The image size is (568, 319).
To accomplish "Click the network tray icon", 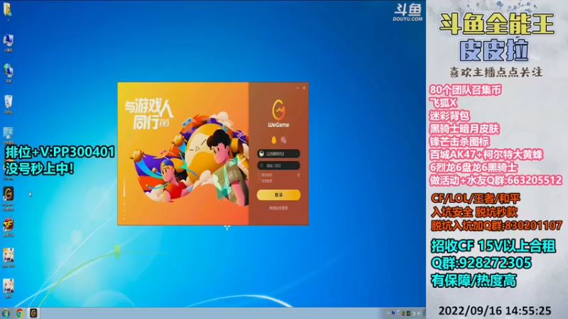I will coord(414,313).
